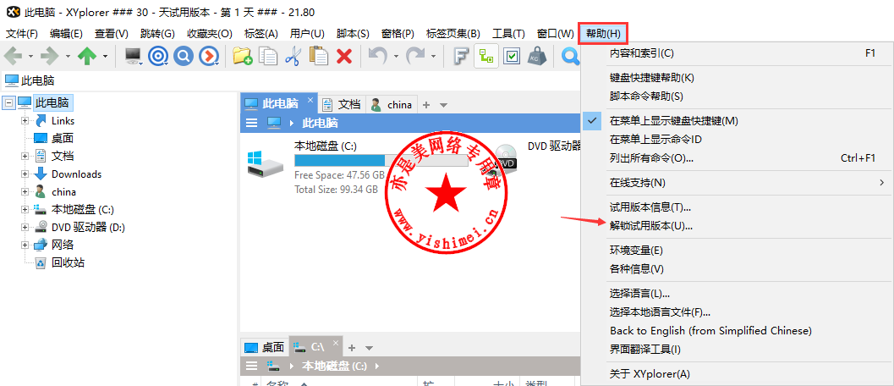The width and height of the screenshot is (894, 386).
Task: Select 桌面 in the folder tree
Action: (x=62, y=139)
